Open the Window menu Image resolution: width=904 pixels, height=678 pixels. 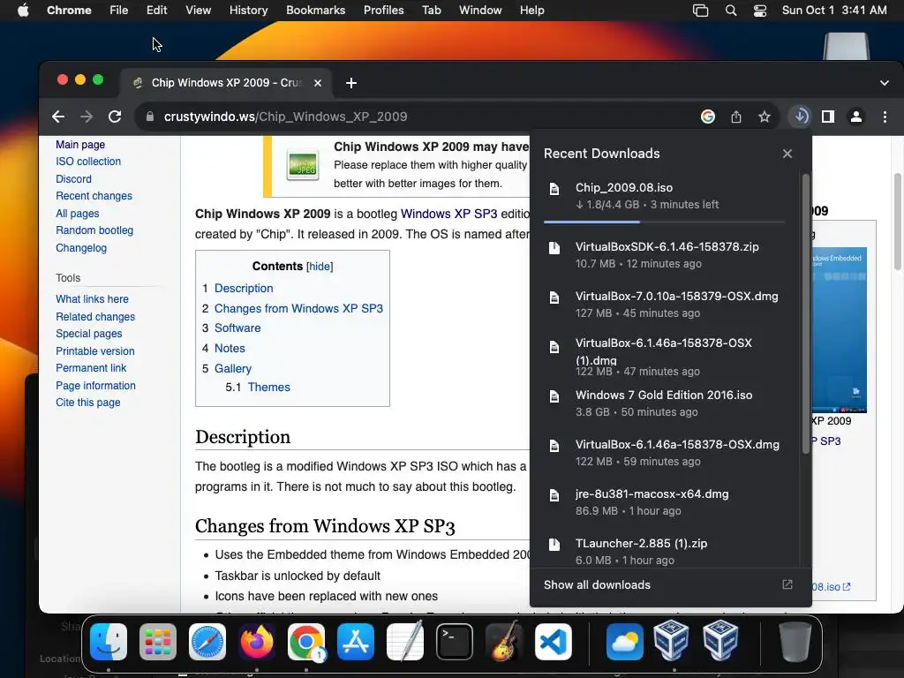pos(480,11)
